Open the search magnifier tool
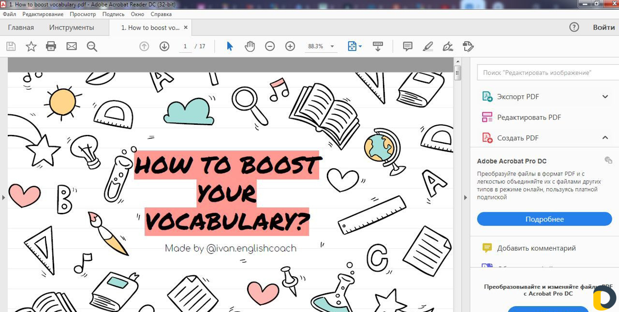 (92, 46)
